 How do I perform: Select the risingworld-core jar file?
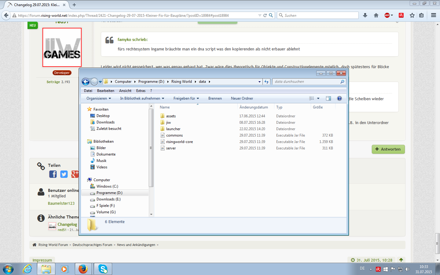[179, 142]
